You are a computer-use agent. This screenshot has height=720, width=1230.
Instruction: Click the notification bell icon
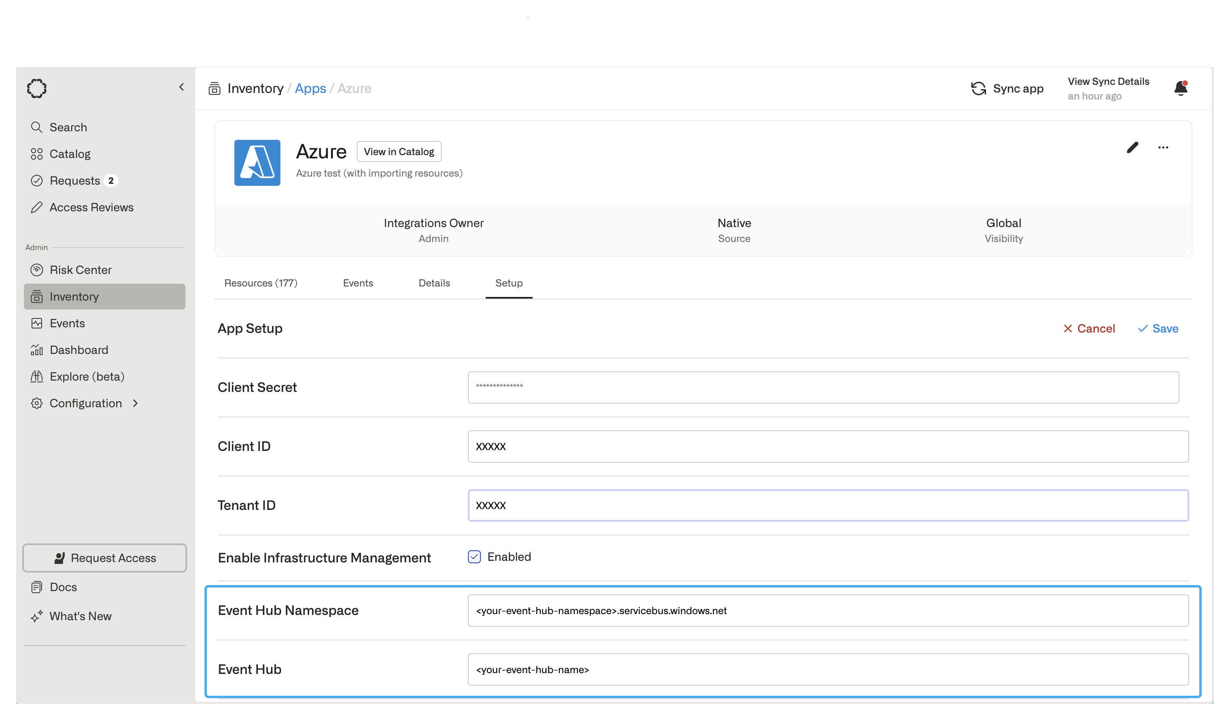click(x=1180, y=88)
